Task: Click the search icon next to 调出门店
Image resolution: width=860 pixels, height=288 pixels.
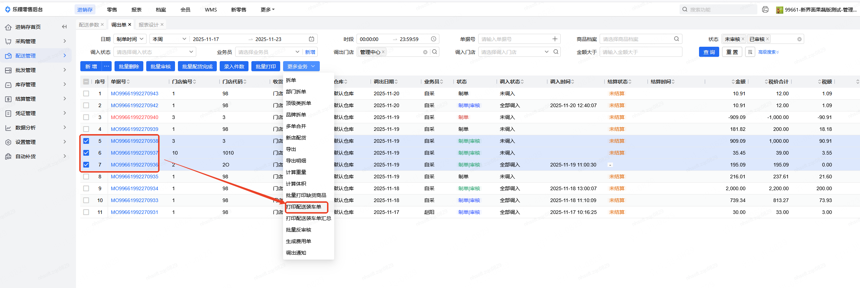Action: click(x=435, y=52)
